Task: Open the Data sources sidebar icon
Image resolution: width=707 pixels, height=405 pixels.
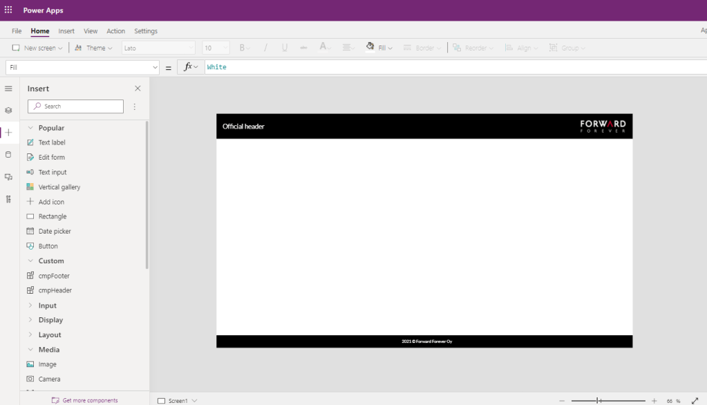Action: pyautogui.click(x=8, y=155)
